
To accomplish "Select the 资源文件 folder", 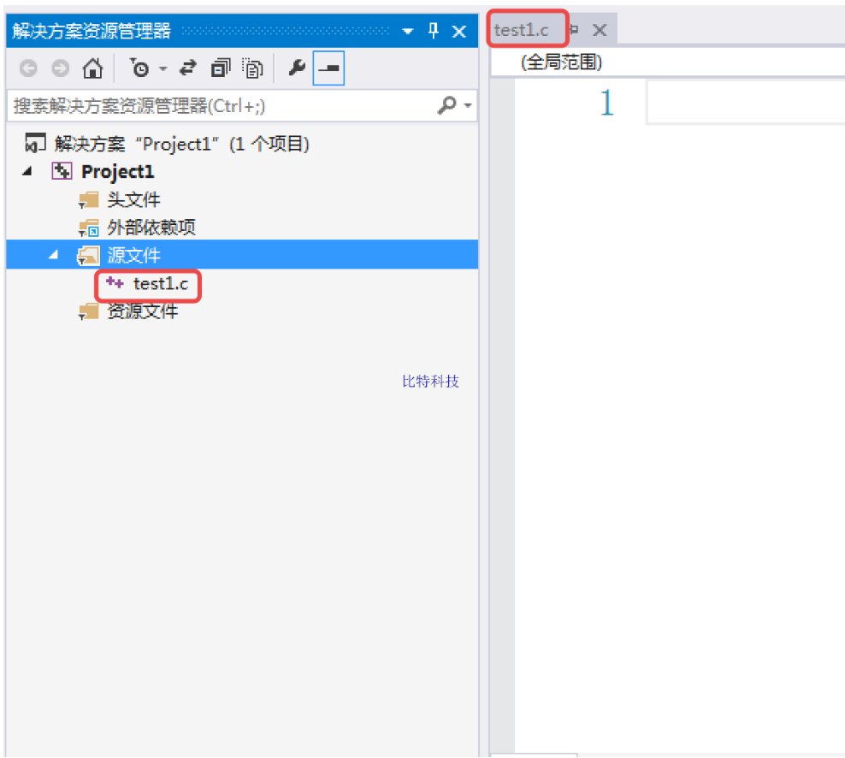I will click(142, 311).
